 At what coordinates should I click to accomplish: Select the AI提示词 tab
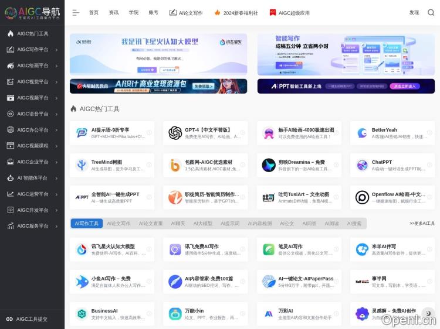[x=230, y=224]
